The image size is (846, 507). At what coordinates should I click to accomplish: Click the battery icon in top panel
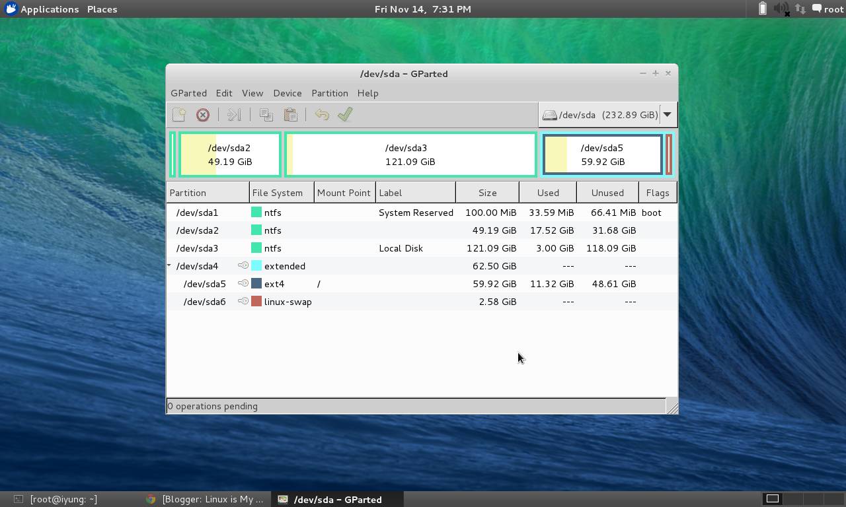(x=762, y=9)
